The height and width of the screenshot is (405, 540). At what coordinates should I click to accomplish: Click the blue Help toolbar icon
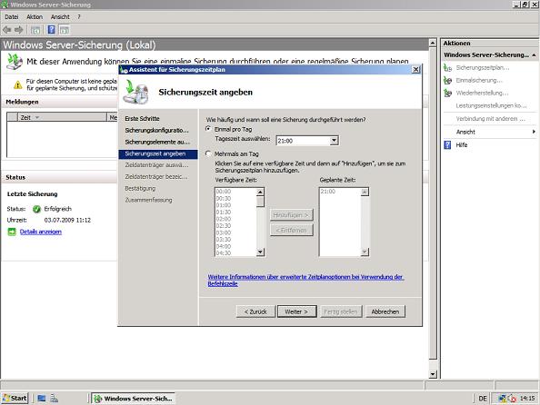pyautogui.click(x=51, y=30)
